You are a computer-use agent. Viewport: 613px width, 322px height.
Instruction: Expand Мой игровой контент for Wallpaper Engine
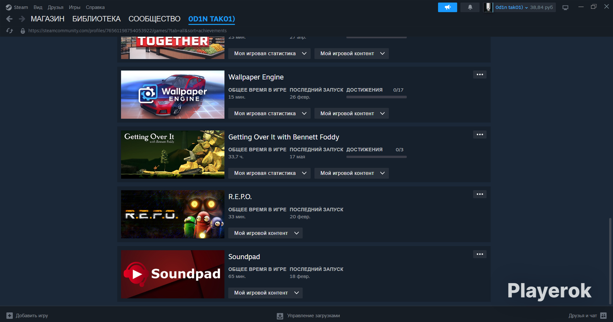click(351, 113)
